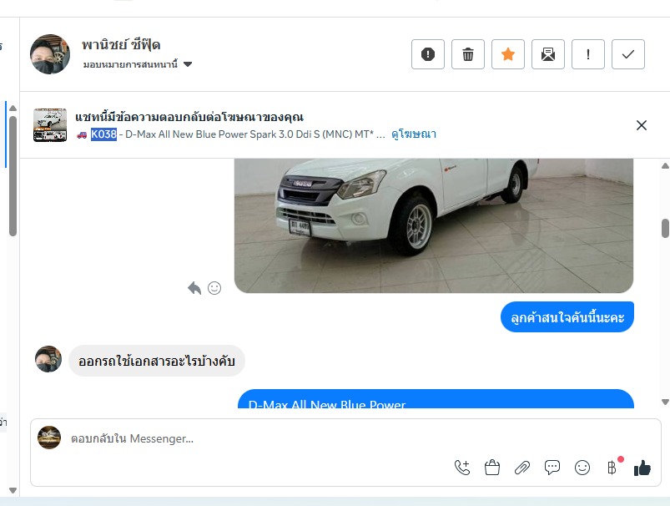Click the มอบหมายการสนทนานี้ assign label
This screenshot has width=670, height=506.
pyautogui.click(x=130, y=64)
